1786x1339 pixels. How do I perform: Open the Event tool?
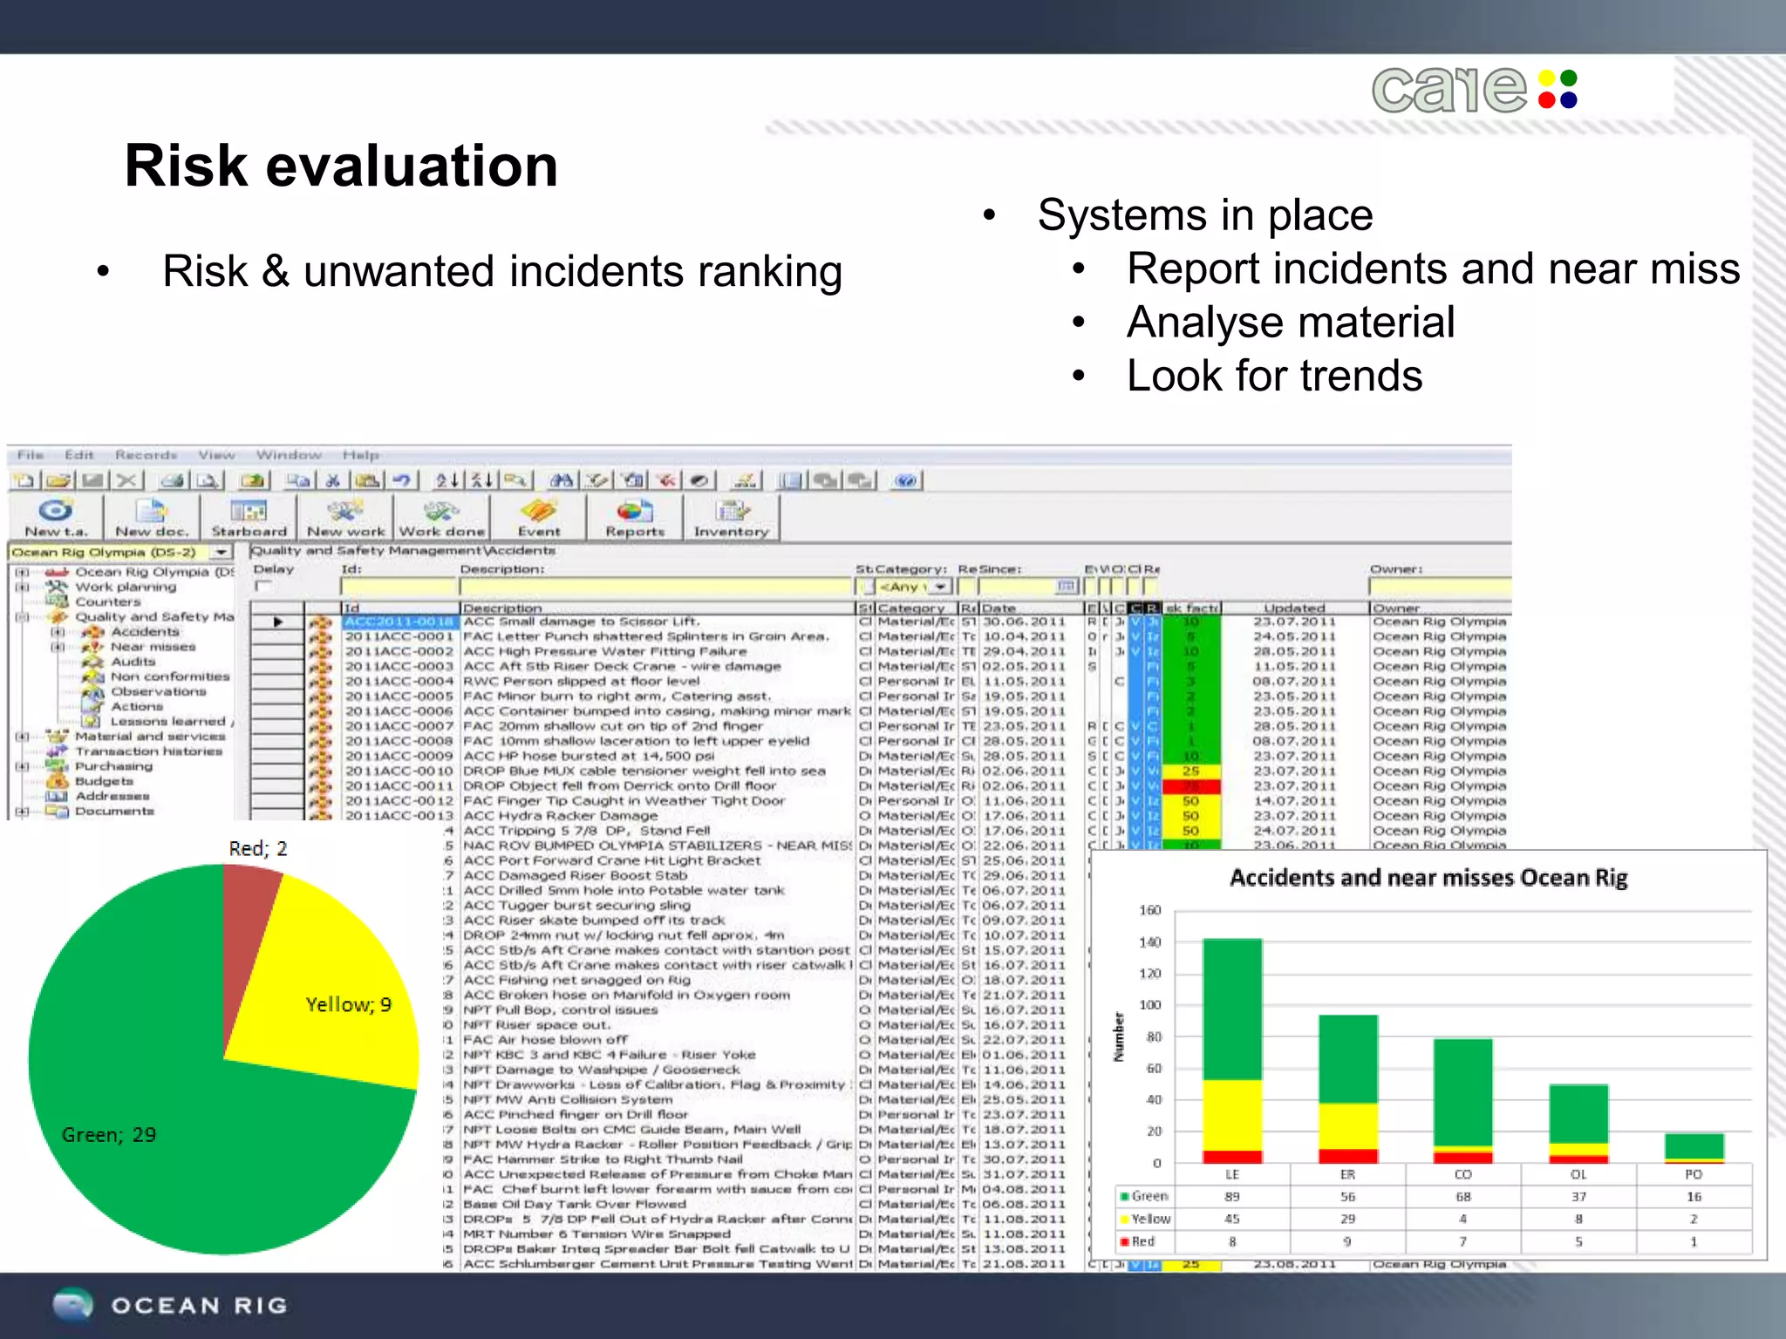[539, 517]
